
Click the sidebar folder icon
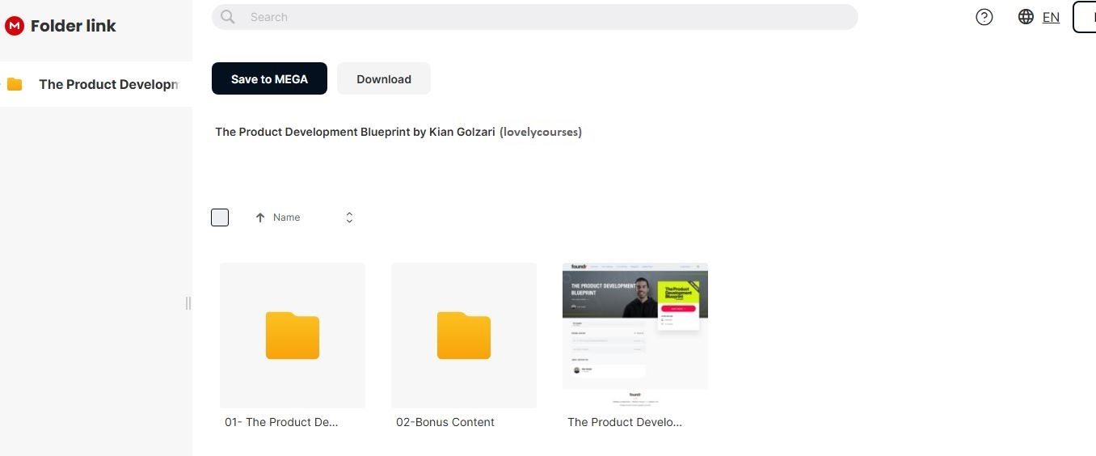coord(15,84)
